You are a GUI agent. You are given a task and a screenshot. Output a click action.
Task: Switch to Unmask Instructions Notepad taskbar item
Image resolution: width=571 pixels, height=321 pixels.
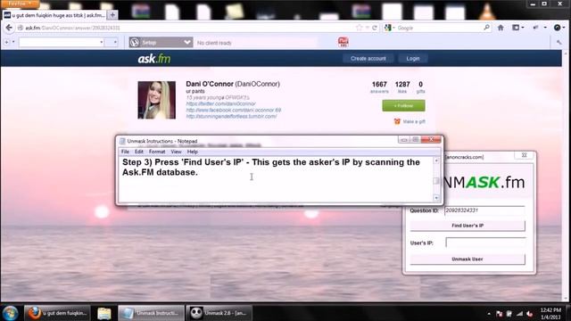coord(151,313)
